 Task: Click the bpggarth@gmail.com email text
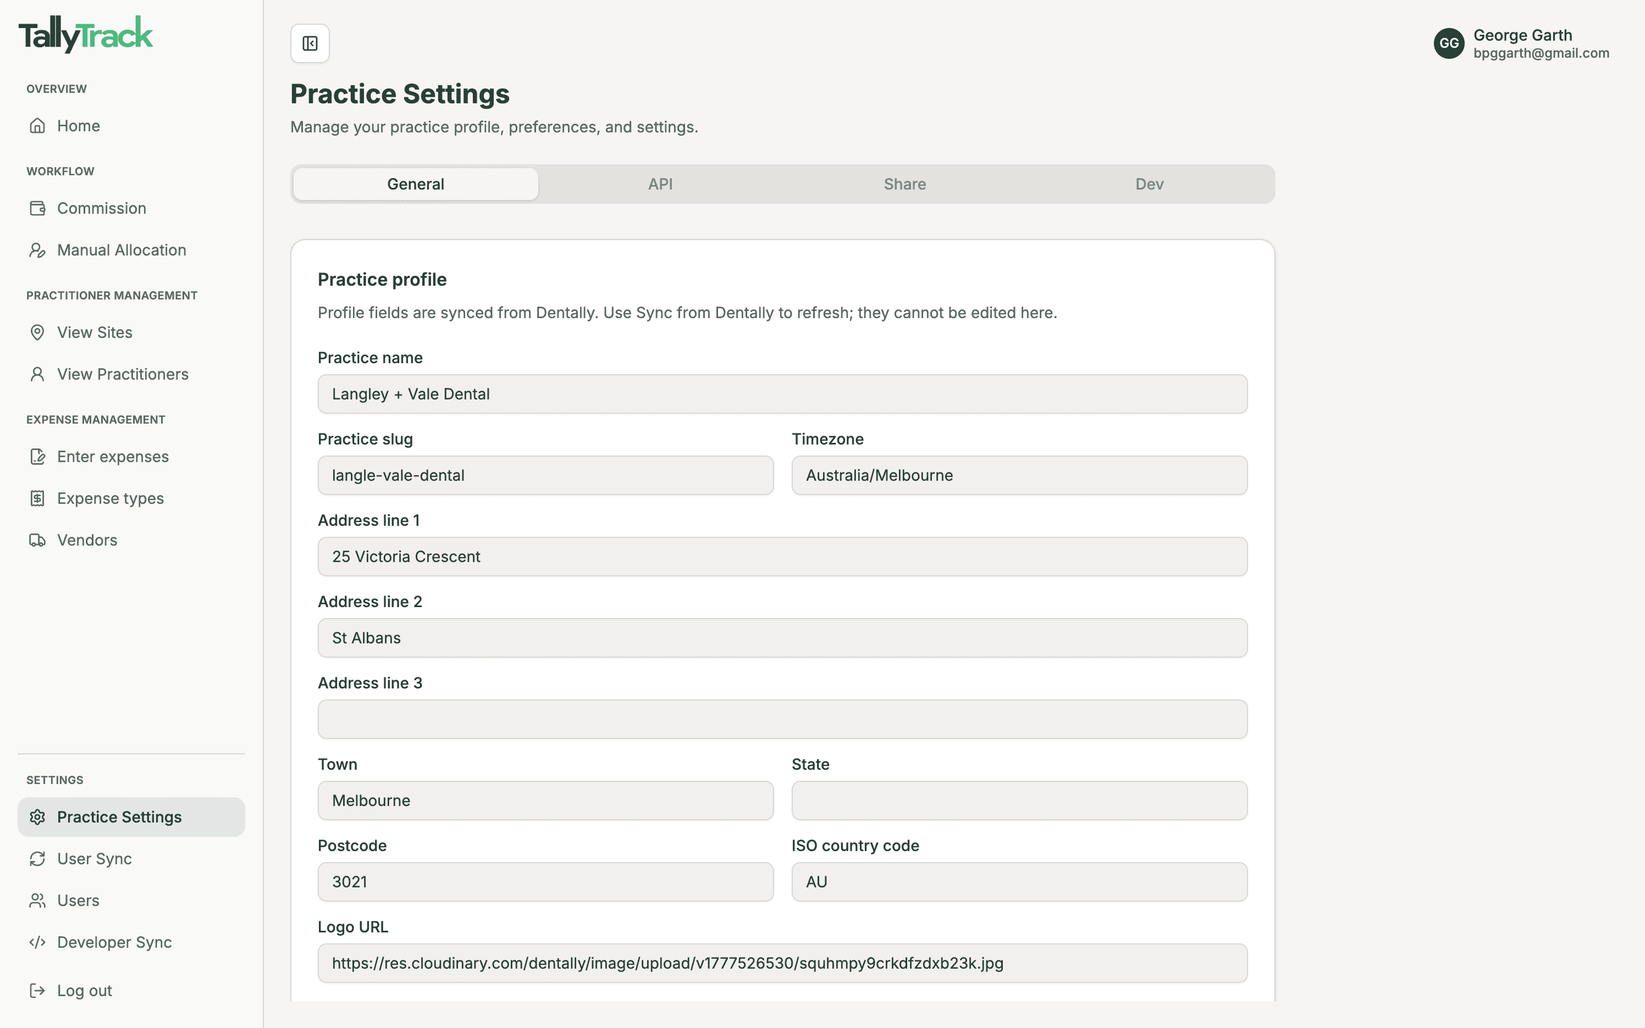[x=1541, y=53]
